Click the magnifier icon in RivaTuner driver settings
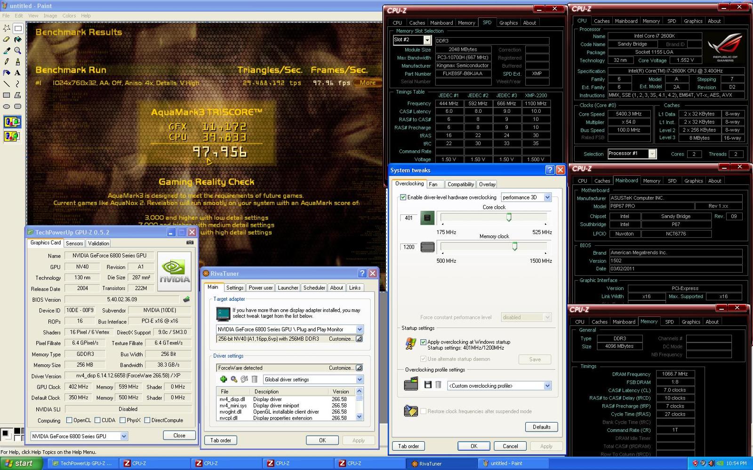753x470 pixels. coord(233,379)
